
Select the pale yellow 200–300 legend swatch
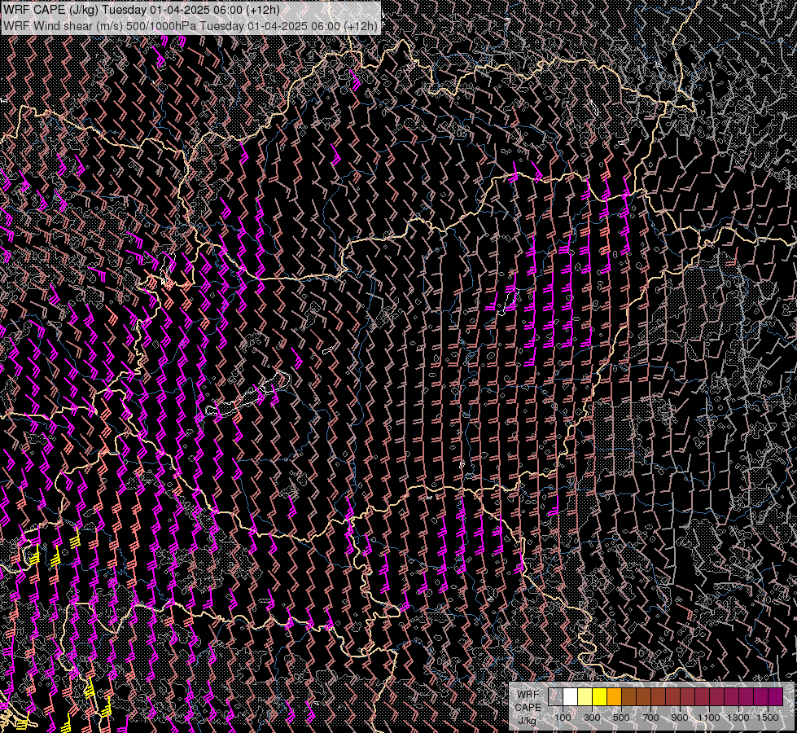pyautogui.click(x=585, y=696)
